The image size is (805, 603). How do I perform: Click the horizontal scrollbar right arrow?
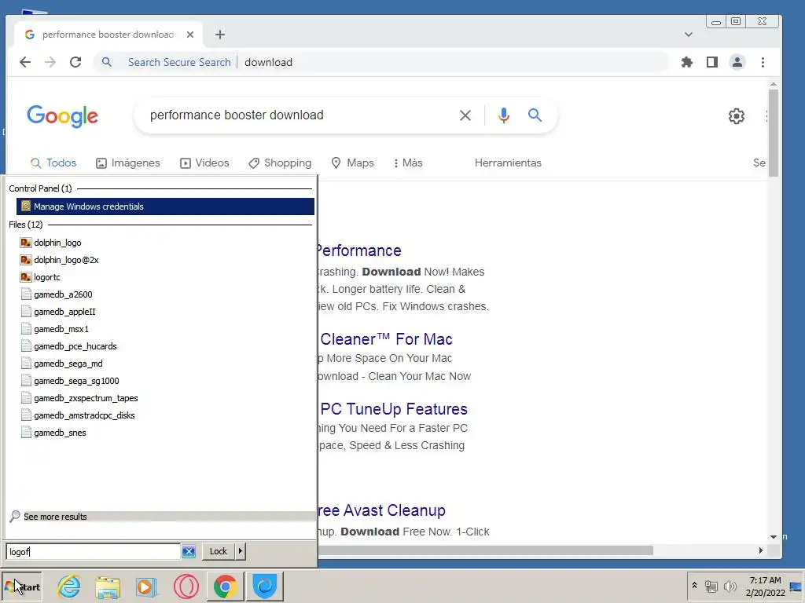click(761, 550)
